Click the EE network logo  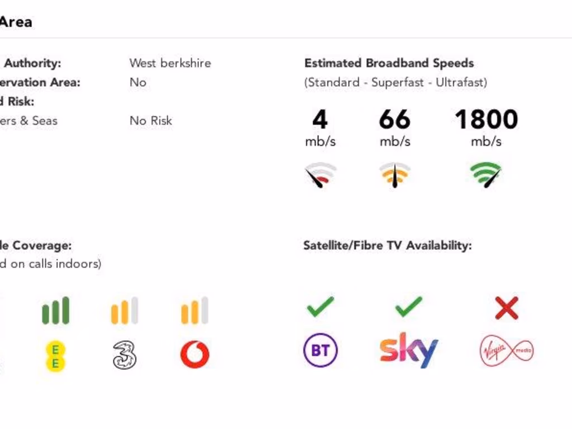coord(55,356)
